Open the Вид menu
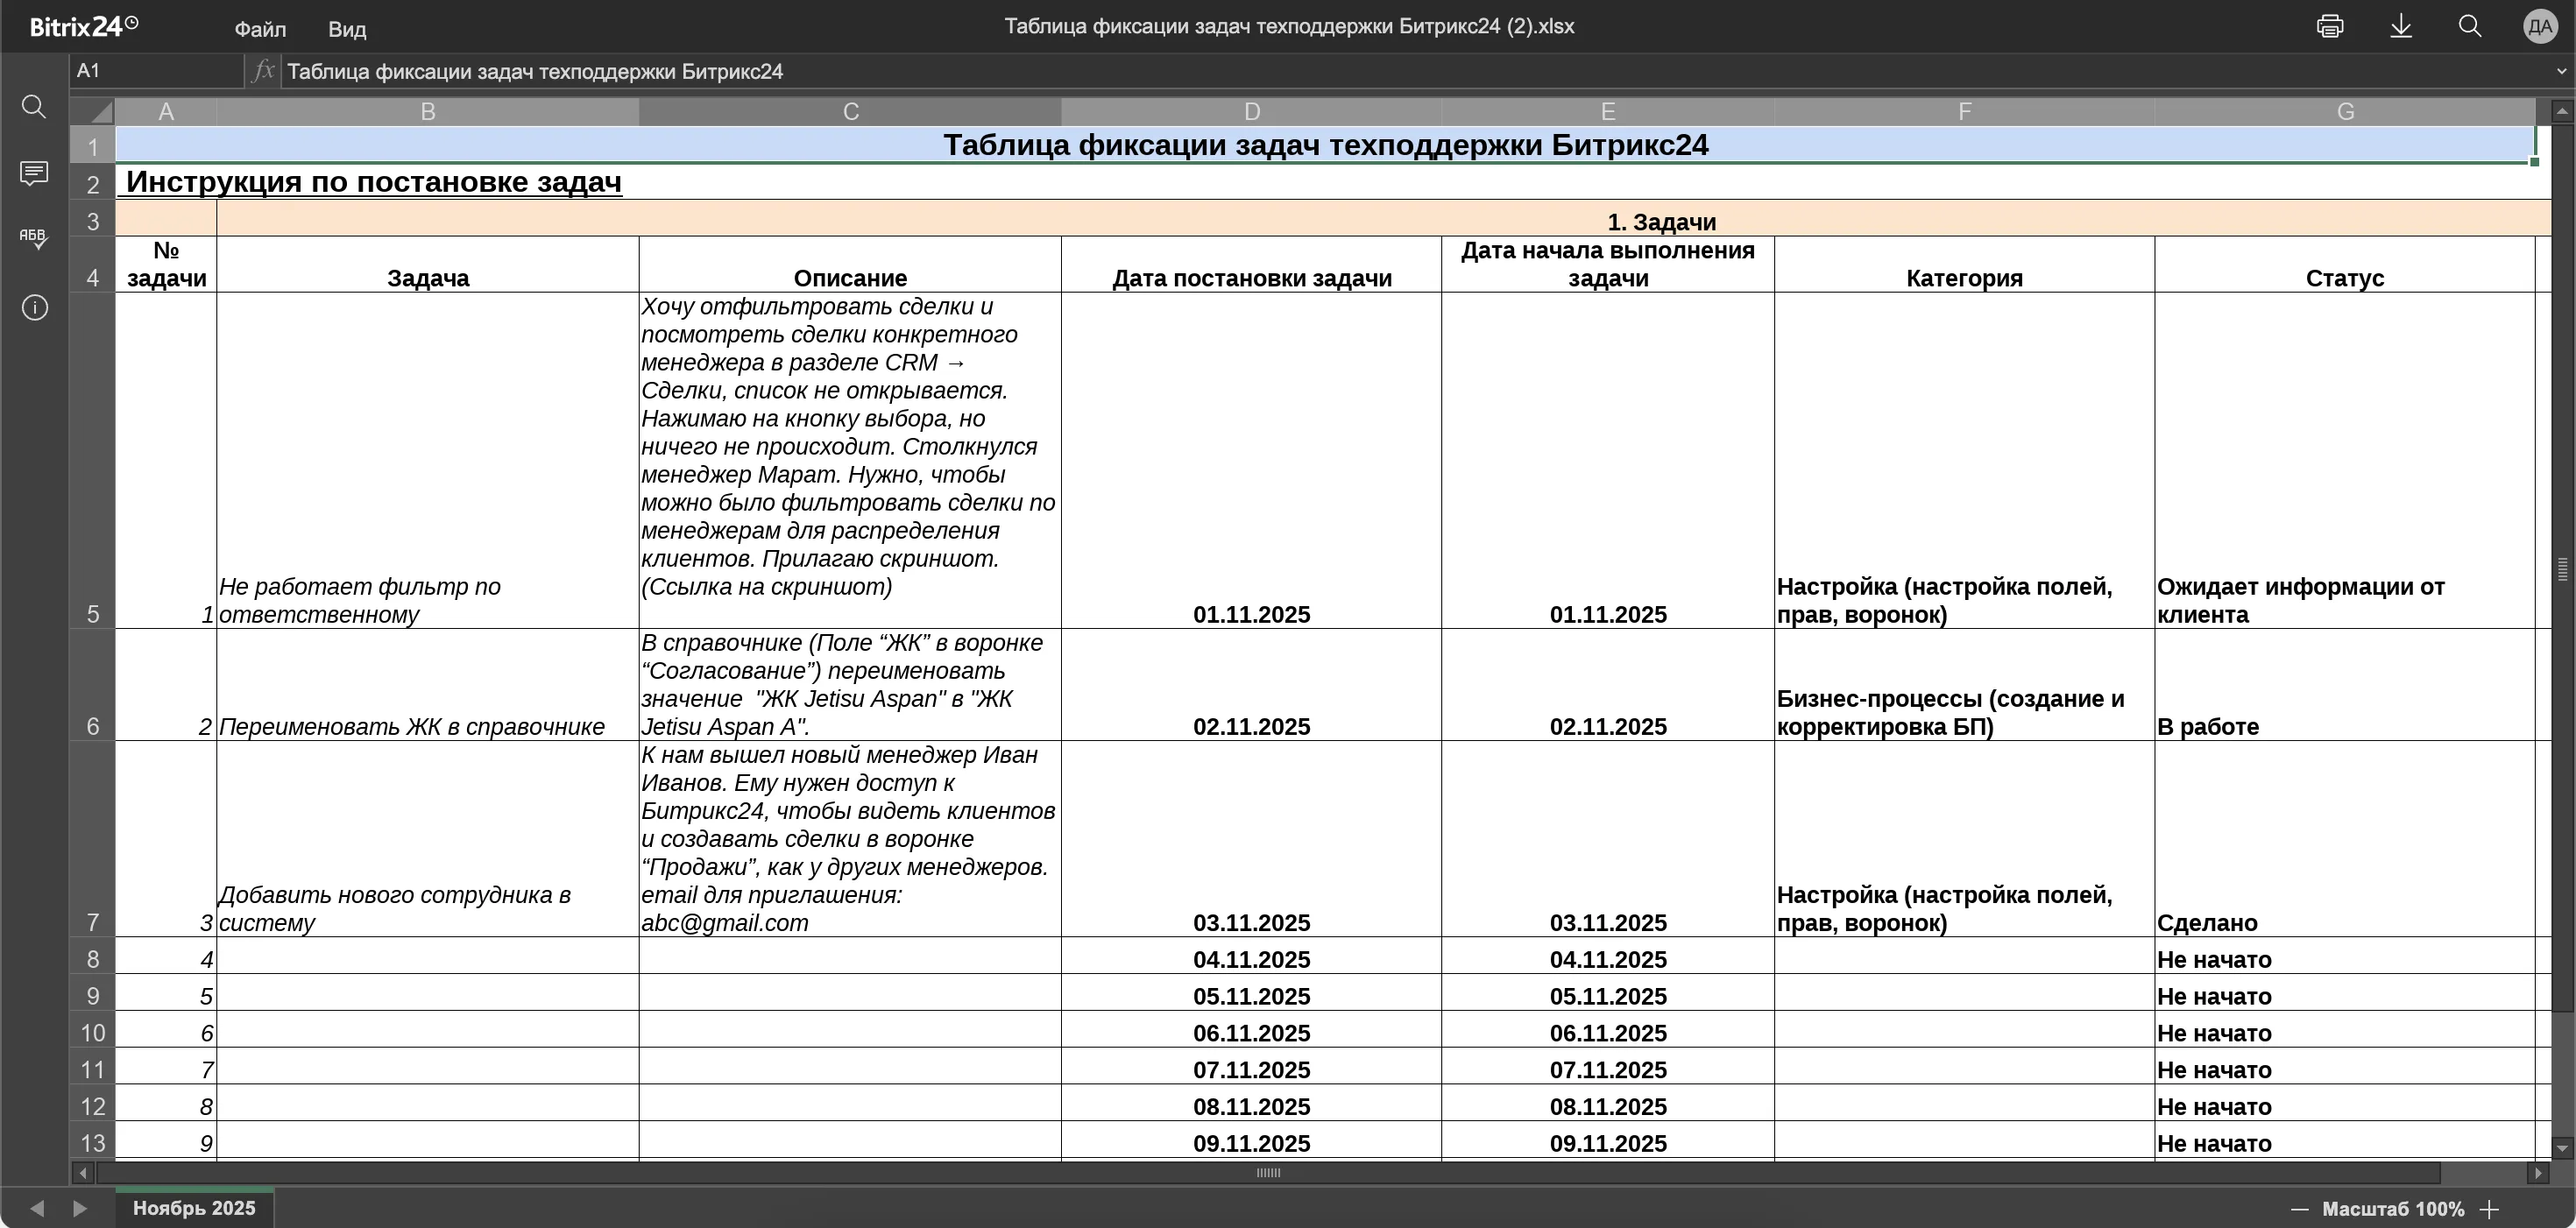 347,29
